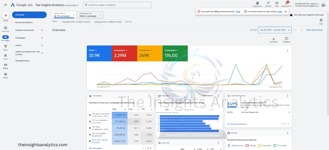Screen dimensions: 329x150
Task: Open the All recommendations link
Action: point(237,124)
